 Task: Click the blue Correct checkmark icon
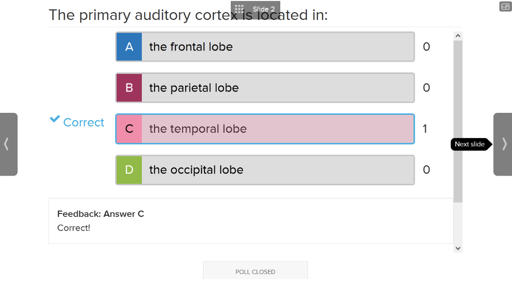pos(55,119)
